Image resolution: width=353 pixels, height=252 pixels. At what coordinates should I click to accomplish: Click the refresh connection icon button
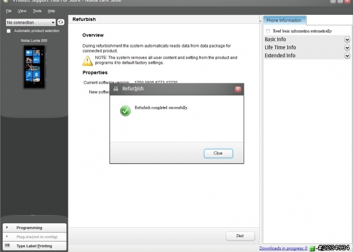61,22
